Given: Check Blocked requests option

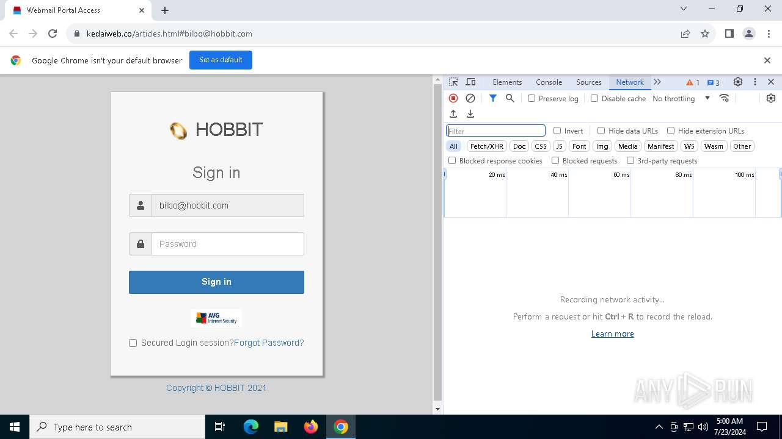Looking at the screenshot, I should coord(555,160).
